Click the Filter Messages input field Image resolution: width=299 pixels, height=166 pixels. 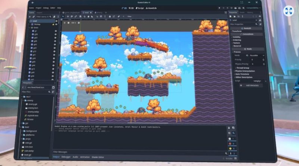tap(139, 152)
